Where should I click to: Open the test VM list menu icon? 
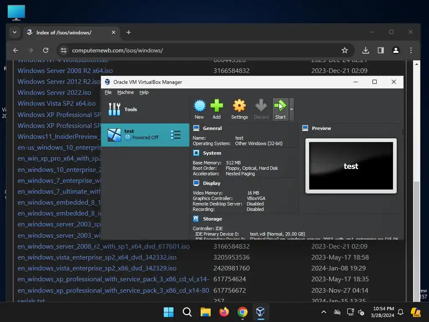point(176,135)
